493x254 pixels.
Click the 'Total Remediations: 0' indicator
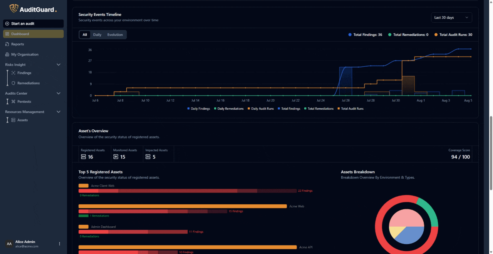pyautogui.click(x=408, y=35)
